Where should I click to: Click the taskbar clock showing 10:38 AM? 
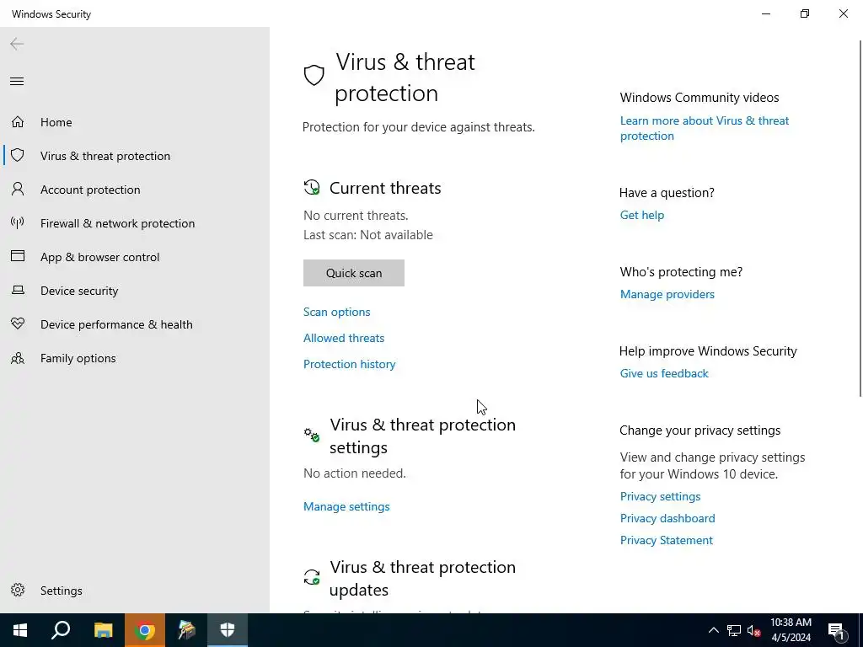791,630
